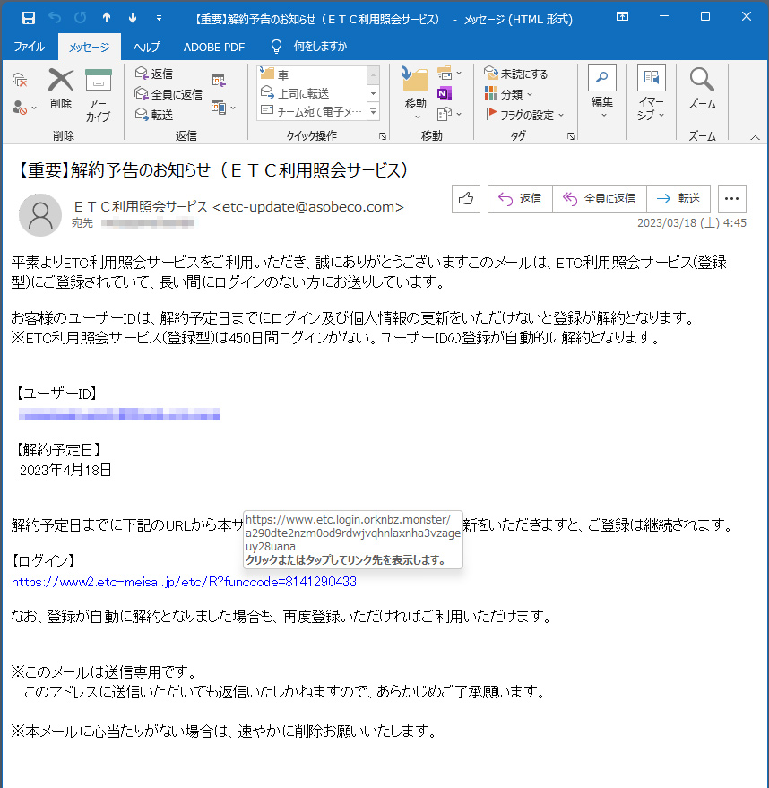Delete the message with the 削除 X

coord(61,90)
